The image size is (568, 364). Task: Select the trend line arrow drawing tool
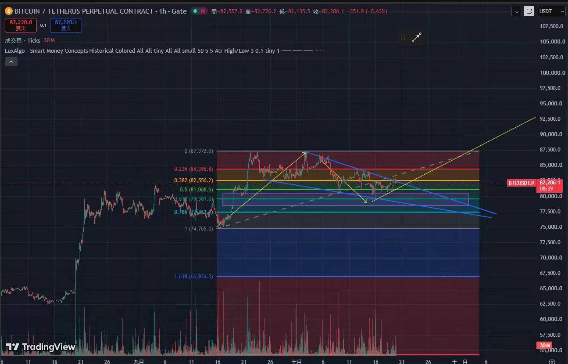coord(417,38)
